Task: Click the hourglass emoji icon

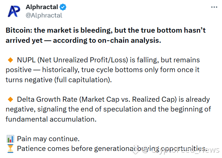Action: [10, 149]
